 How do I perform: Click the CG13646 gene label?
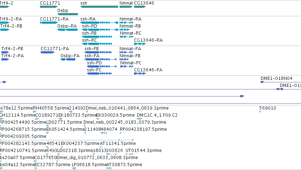144,3
